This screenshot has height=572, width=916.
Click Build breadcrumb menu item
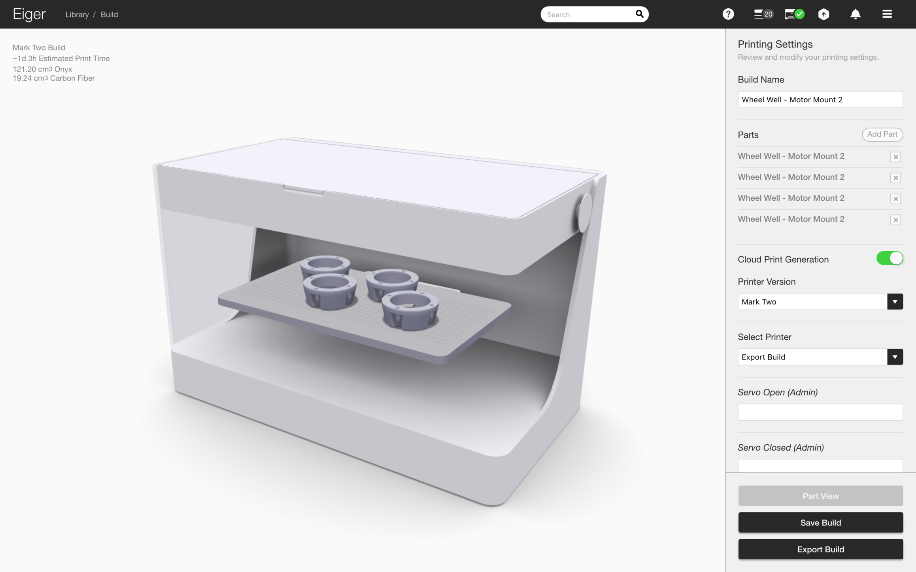coord(109,14)
